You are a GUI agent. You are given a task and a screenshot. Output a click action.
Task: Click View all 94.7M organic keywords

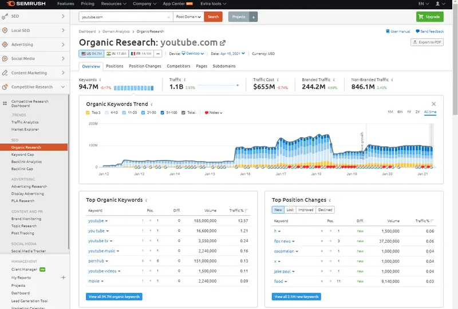pyautogui.click(x=114, y=297)
